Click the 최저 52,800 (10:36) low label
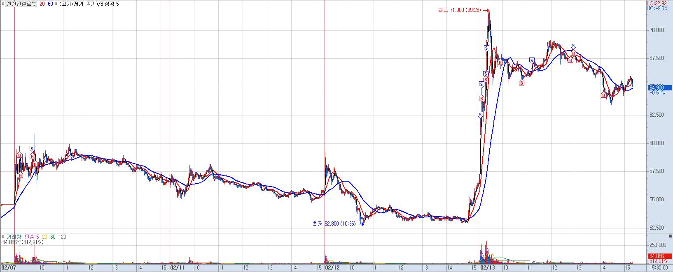The height and width of the screenshot is (272, 673). coord(334,224)
